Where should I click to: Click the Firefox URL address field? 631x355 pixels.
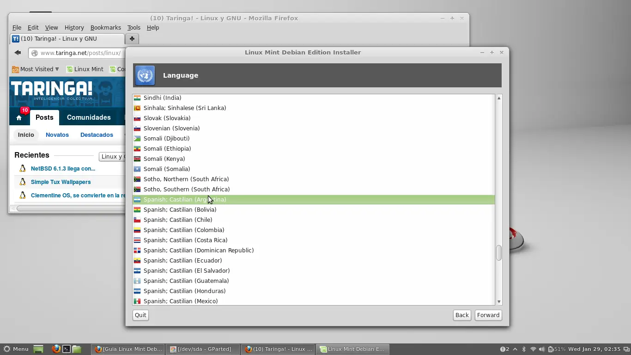tap(78, 53)
